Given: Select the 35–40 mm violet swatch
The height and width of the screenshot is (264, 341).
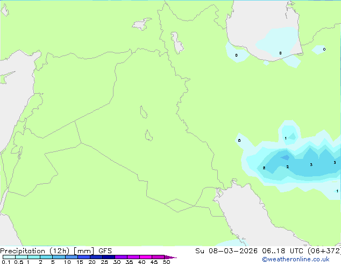Looking at the screenshot, I should pyautogui.click(x=133, y=257).
